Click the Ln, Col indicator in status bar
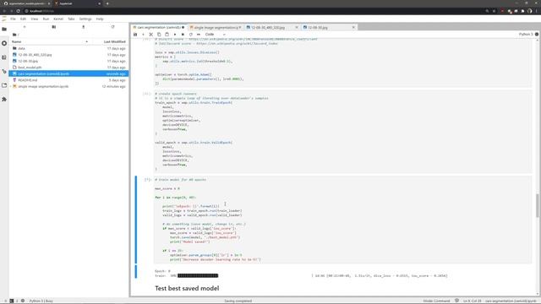 click(x=472, y=301)
